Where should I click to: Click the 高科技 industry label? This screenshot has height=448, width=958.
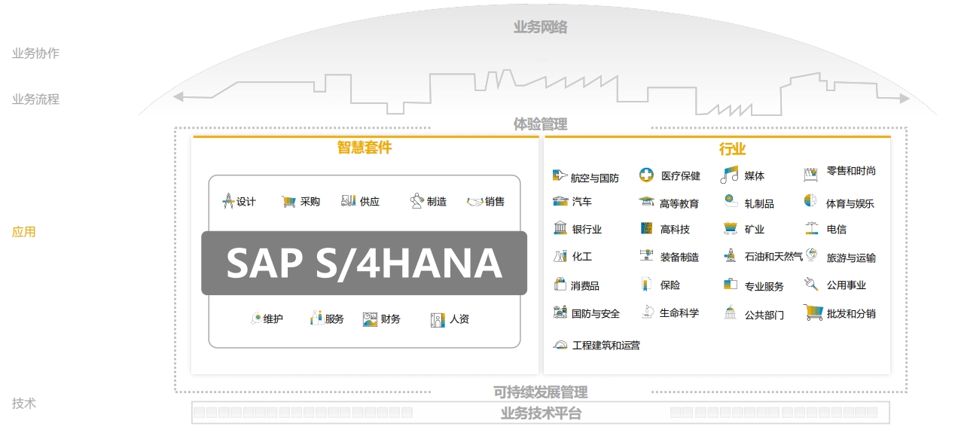pos(675,229)
